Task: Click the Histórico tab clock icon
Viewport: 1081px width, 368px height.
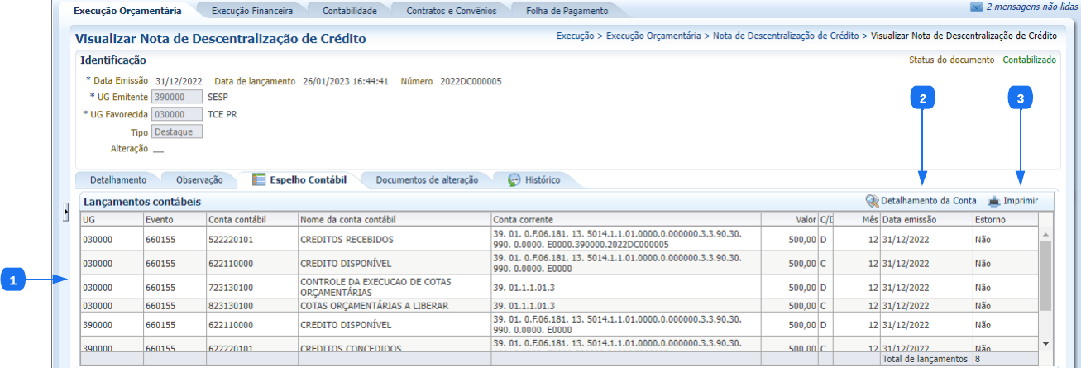Action: pyautogui.click(x=514, y=179)
